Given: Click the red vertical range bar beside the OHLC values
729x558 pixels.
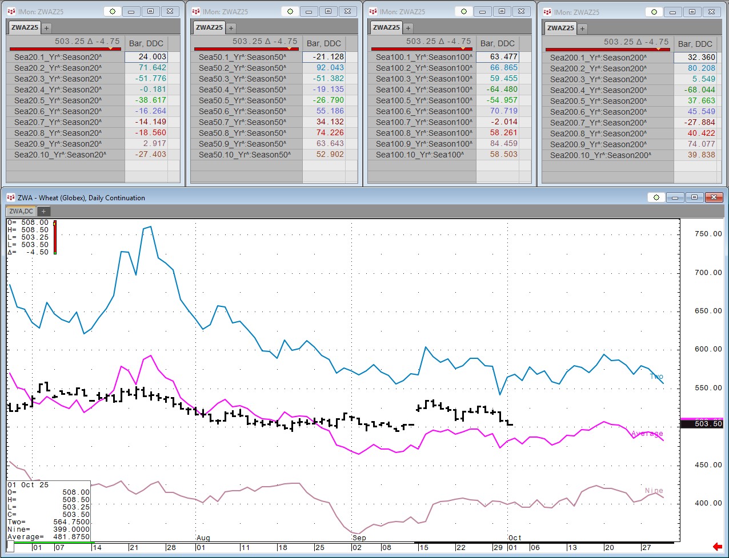Looking at the screenshot, I should (x=55, y=237).
